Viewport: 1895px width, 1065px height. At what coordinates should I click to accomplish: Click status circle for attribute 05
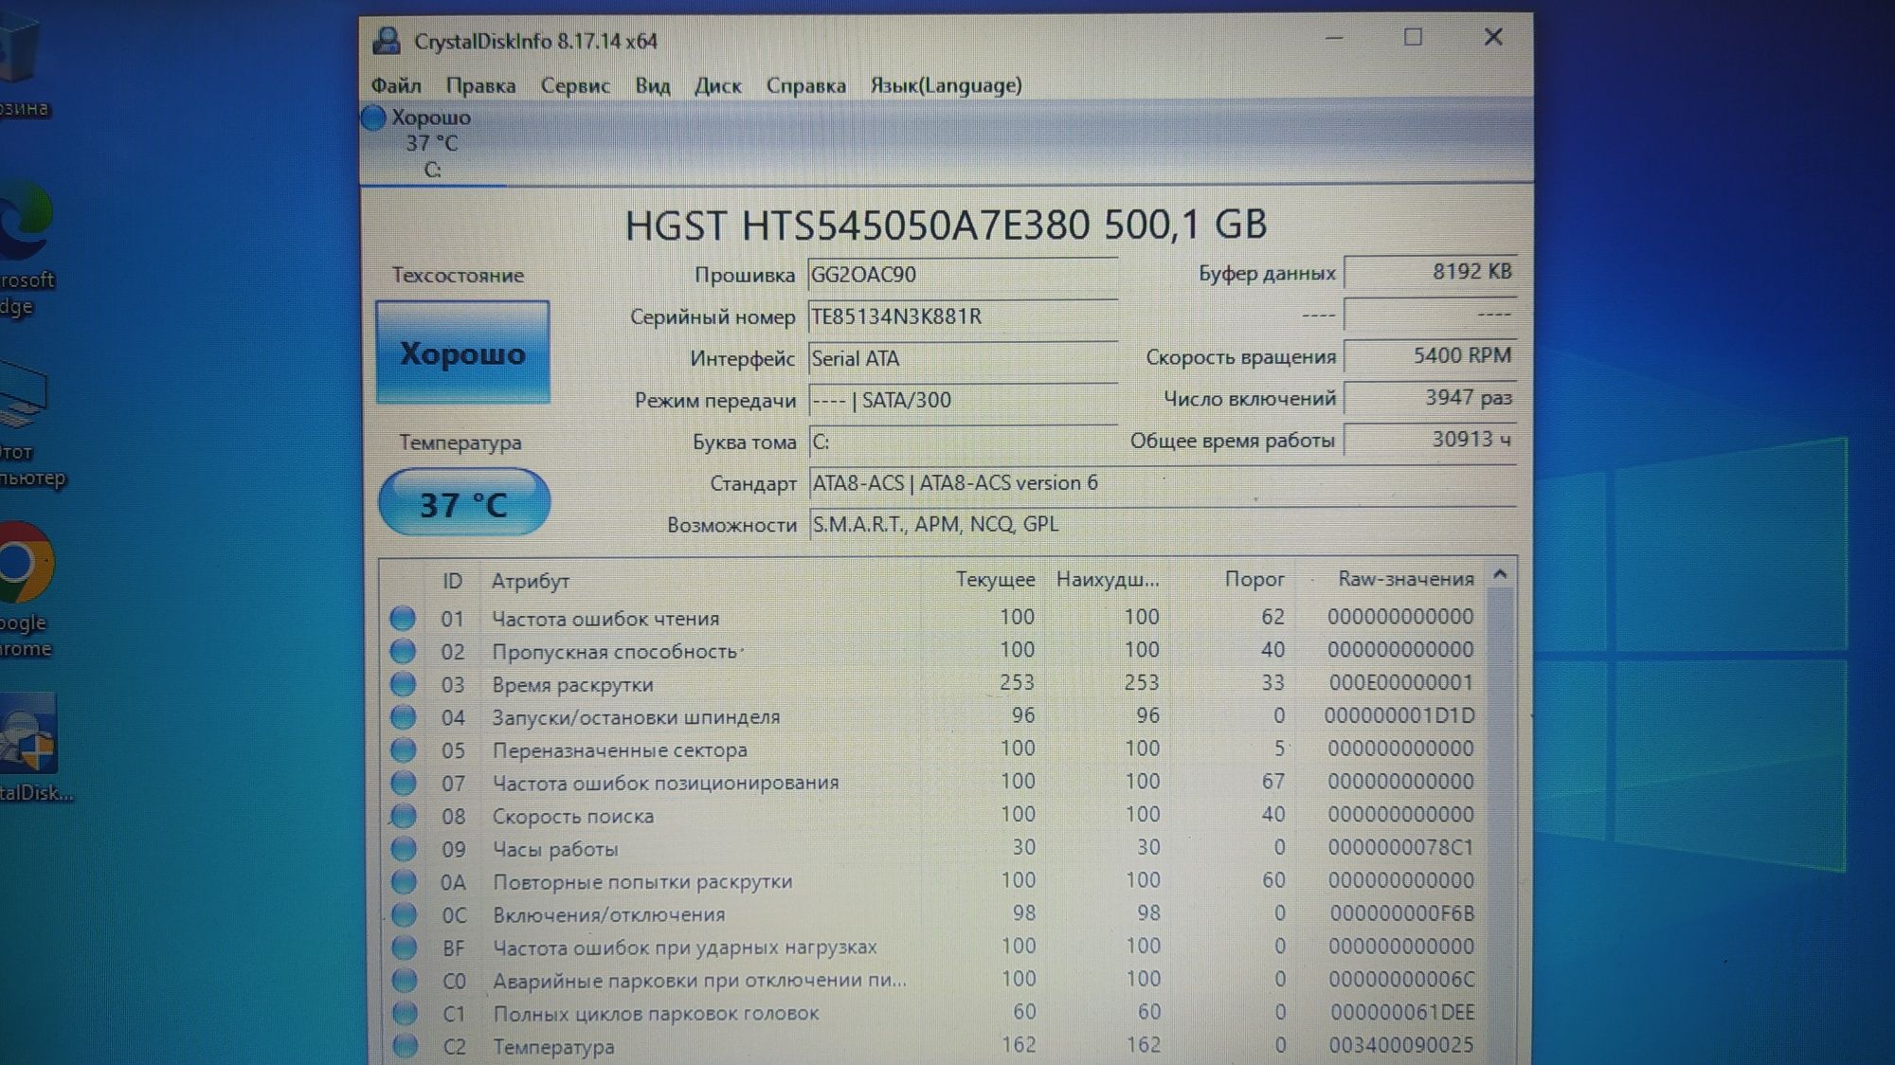click(x=403, y=750)
